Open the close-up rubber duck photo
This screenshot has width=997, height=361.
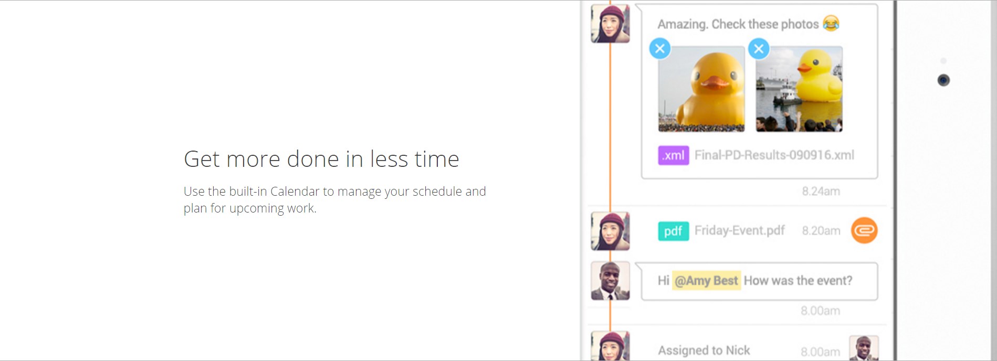701,89
